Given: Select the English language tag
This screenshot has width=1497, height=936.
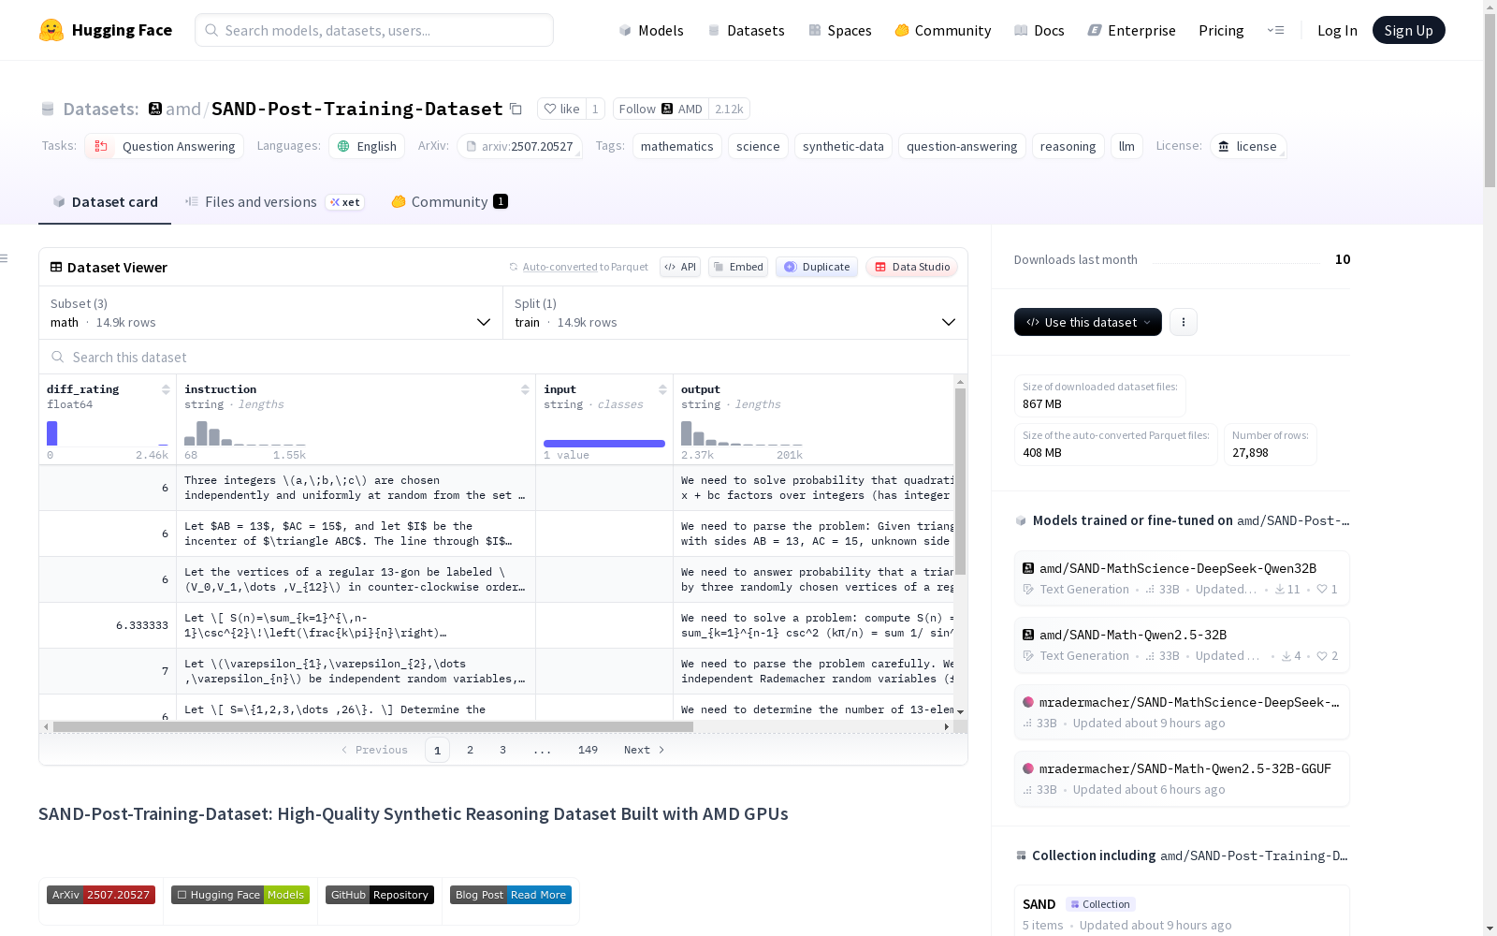Looking at the screenshot, I should (367, 146).
